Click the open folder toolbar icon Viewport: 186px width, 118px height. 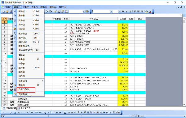click(x=7, y=11)
